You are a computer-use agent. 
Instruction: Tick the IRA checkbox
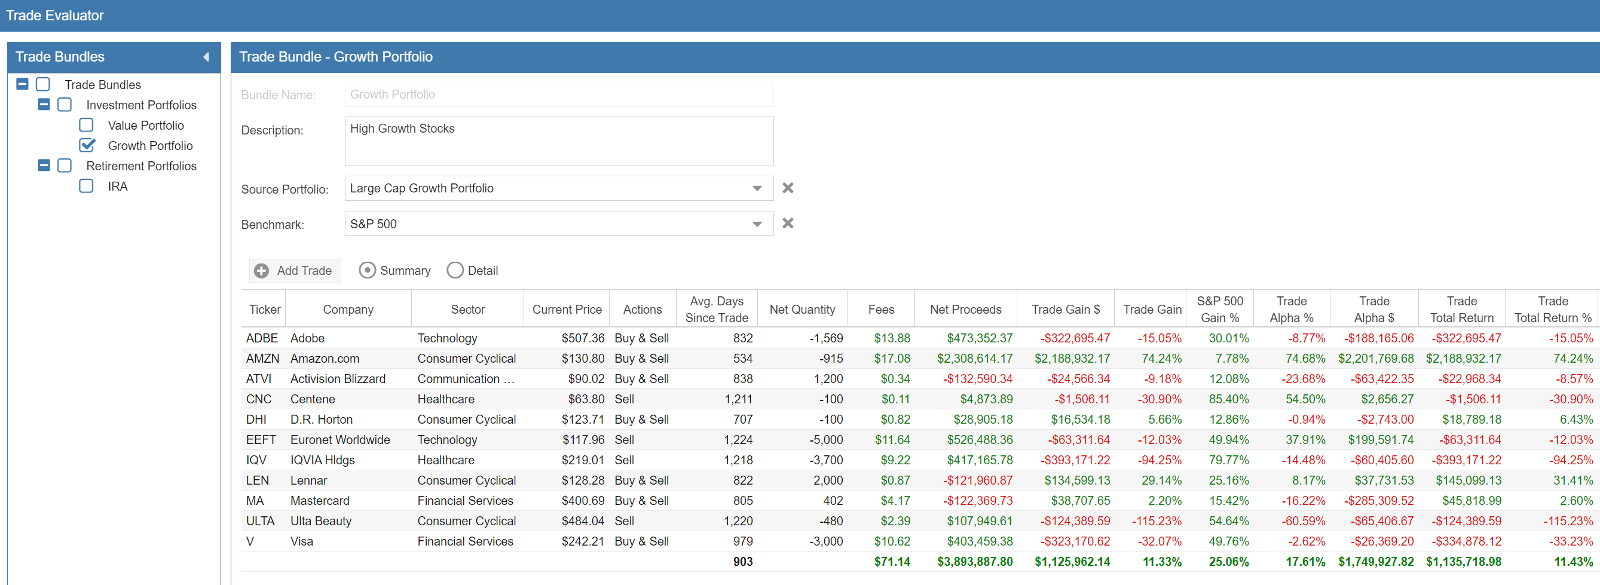[86, 186]
